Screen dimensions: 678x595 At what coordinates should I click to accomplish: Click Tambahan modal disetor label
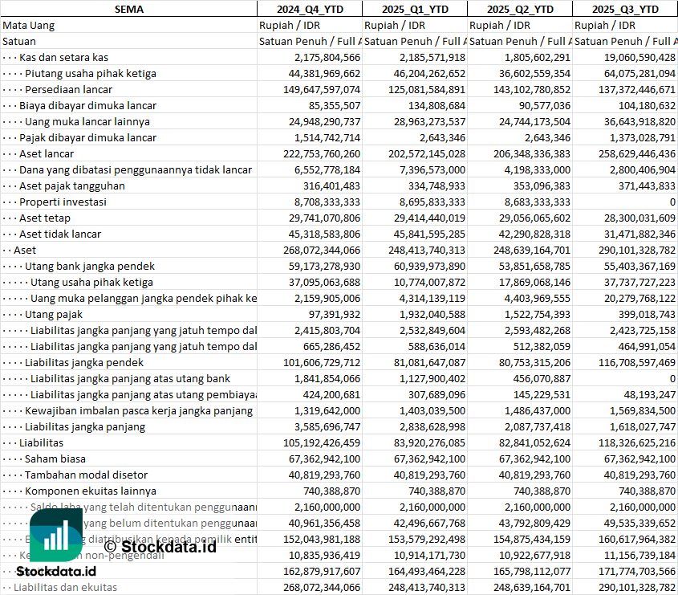86,475
